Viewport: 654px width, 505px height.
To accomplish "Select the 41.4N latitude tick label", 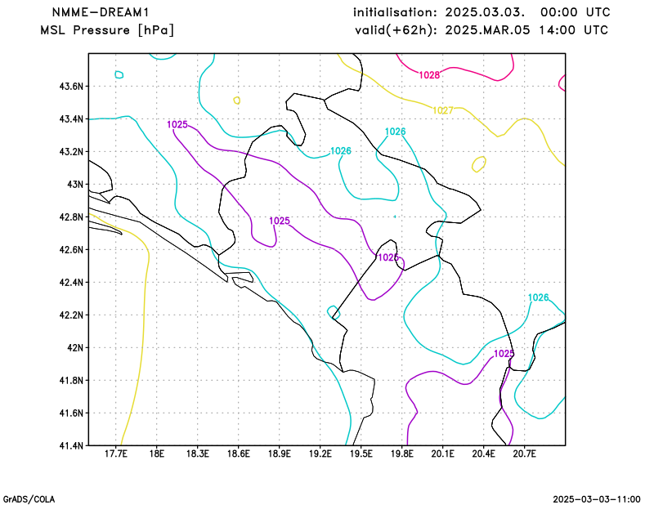I will point(71,446).
